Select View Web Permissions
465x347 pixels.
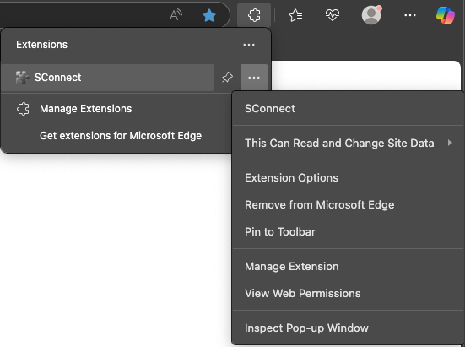tap(348, 294)
